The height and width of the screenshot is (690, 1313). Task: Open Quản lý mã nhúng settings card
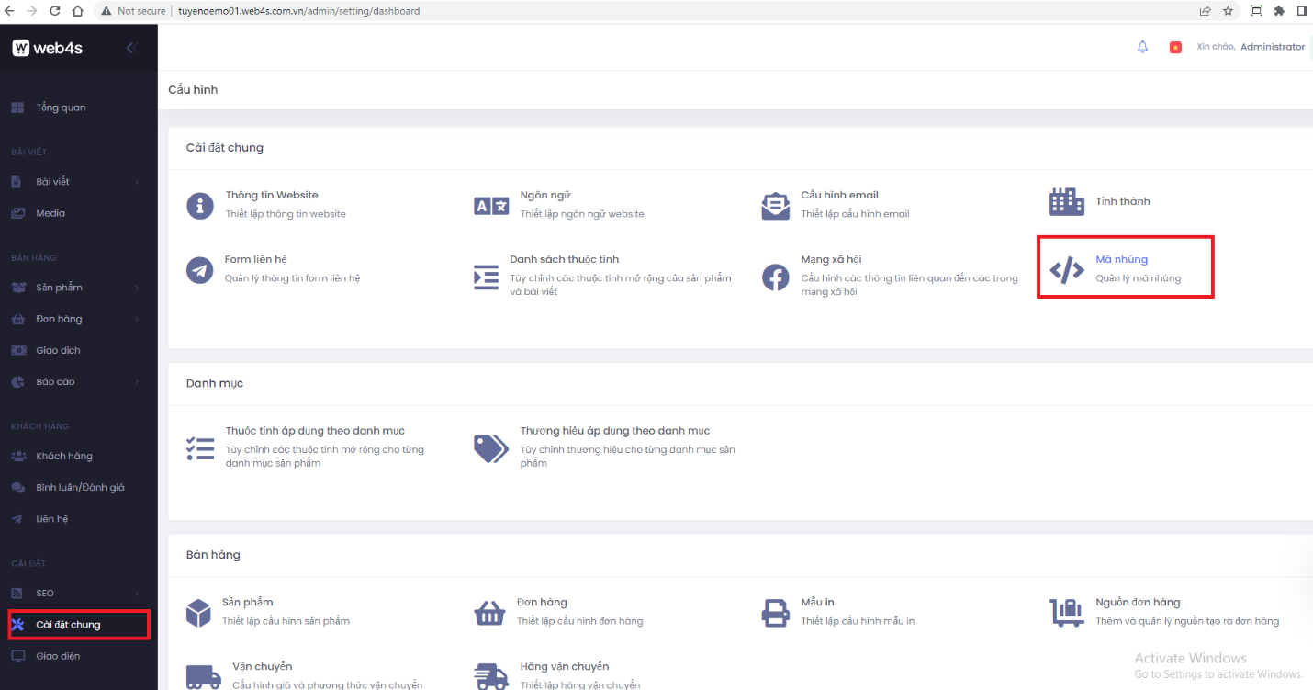[x=1126, y=266]
